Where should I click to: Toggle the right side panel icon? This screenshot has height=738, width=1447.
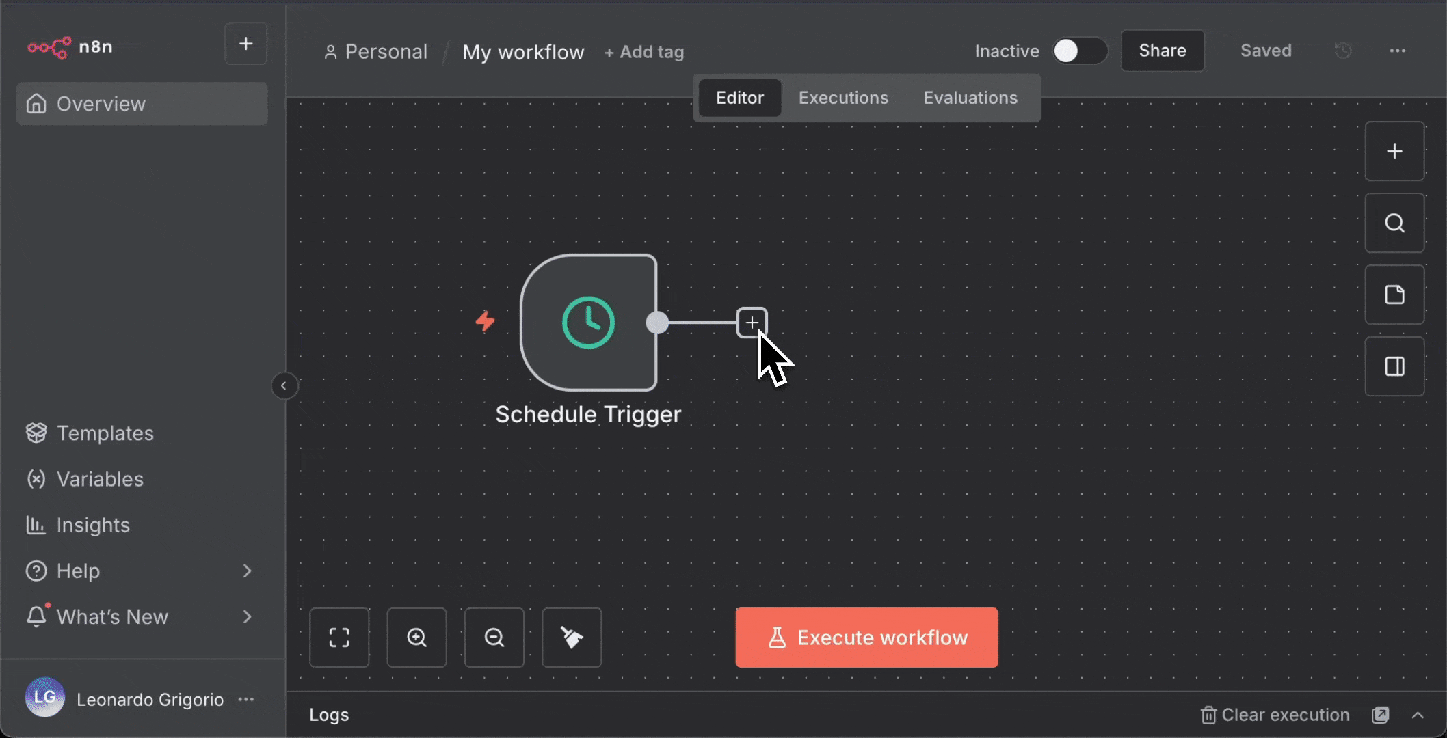tap(1394, 366)
